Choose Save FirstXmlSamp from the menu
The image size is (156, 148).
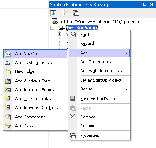coord(99,99)
